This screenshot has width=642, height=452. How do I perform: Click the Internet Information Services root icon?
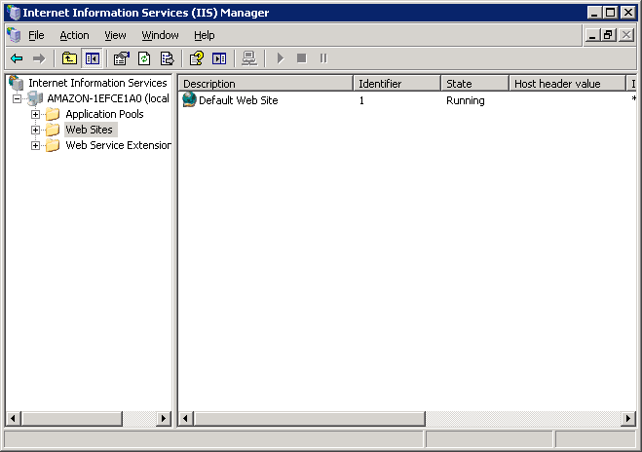click(x=17, y=83)
